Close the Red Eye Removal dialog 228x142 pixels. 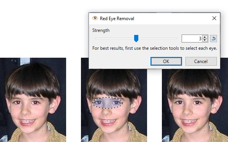coord(214,18)
